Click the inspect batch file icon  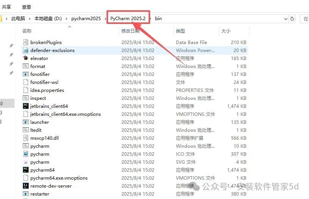[26, 98]
